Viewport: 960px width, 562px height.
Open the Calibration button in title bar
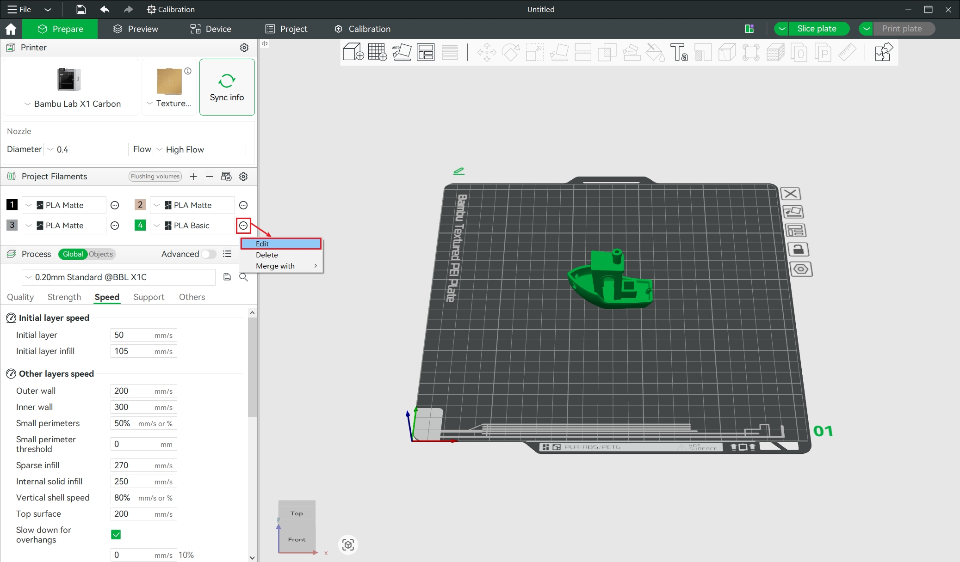171,9
